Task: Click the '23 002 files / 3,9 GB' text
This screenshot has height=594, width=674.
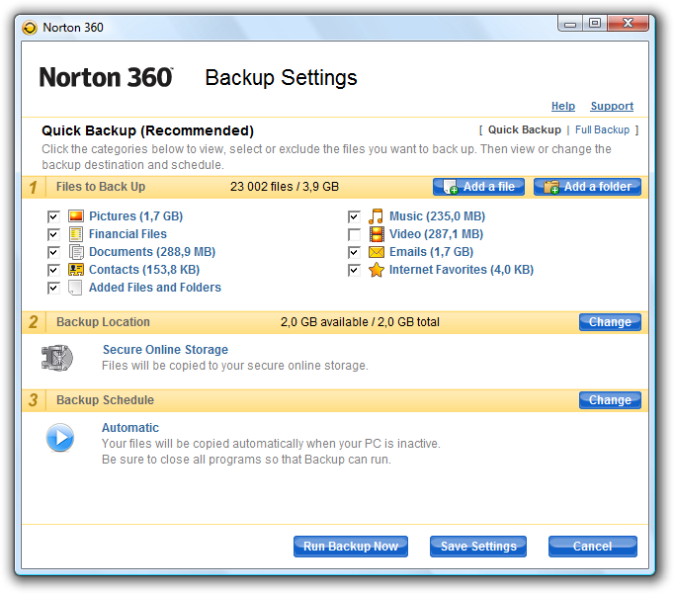Action: 285,187
